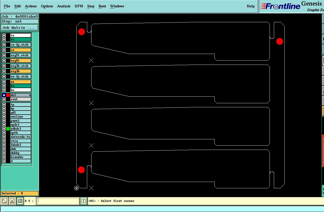Select the ss layer name
Viewport: 324px width, 212px height.
click(x=21, y=82)
